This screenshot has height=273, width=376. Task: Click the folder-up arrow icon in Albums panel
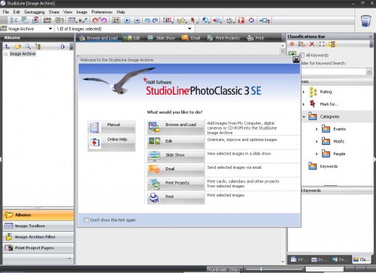[8, 46]
